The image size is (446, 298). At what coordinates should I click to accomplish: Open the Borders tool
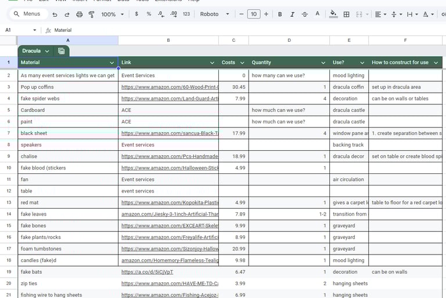point(346,14)
